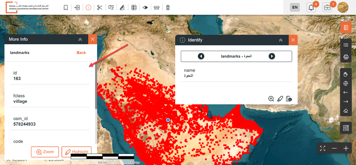Viewport: 356px width, 165px height.
Task: Open the notifications bell
Action: pyautogui.click(x=311, y=8)
